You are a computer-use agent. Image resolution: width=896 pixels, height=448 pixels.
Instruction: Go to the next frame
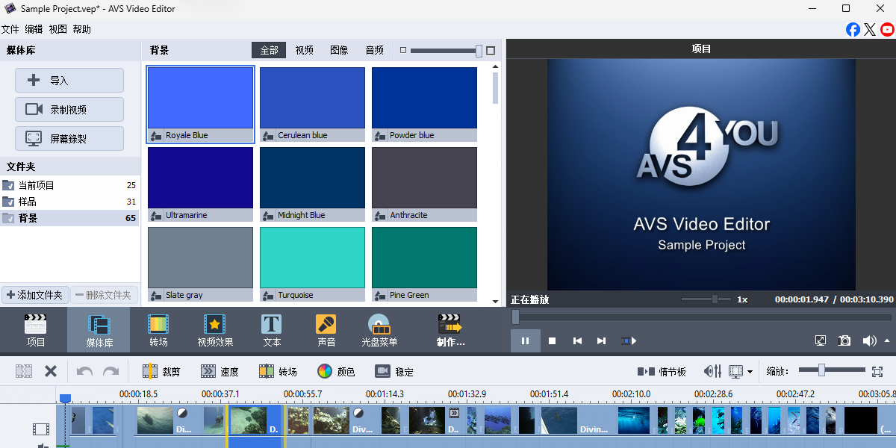click(x=601, y=340)
